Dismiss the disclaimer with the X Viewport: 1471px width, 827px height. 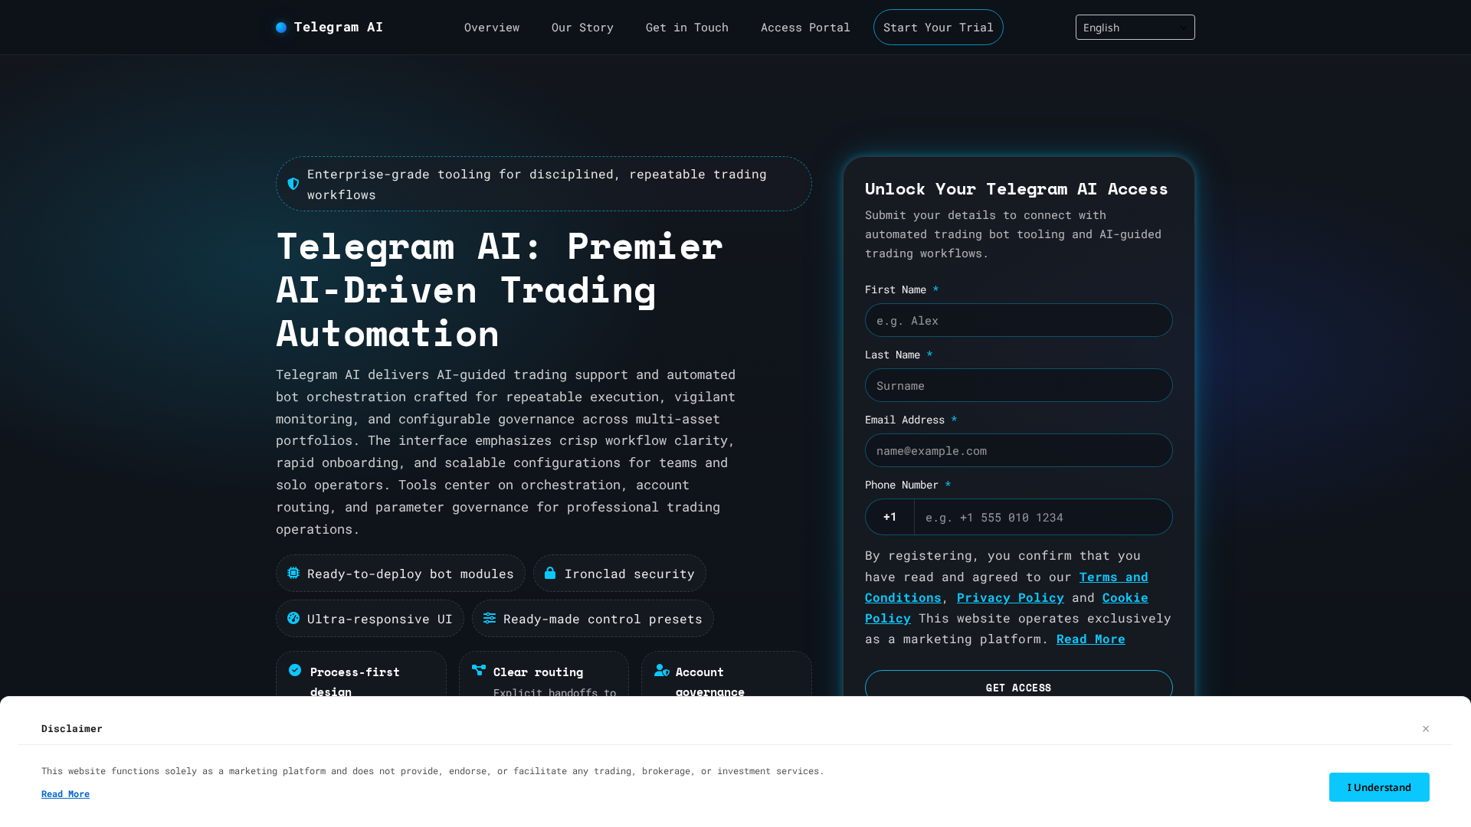1426,728
